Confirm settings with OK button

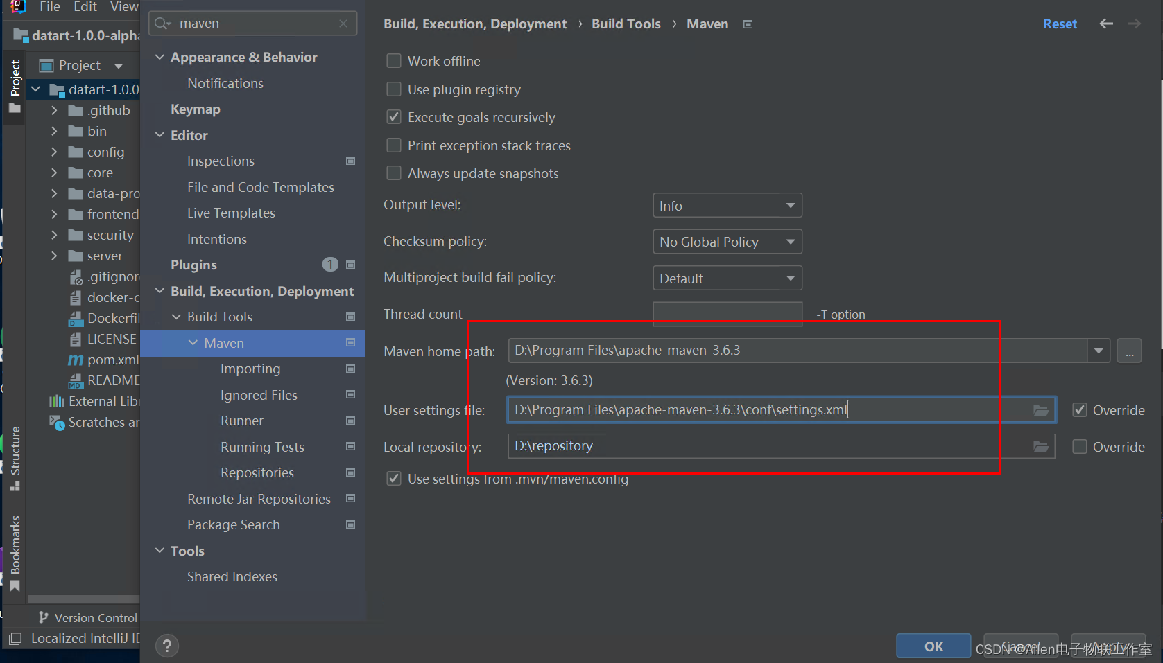tap(933, 646)
